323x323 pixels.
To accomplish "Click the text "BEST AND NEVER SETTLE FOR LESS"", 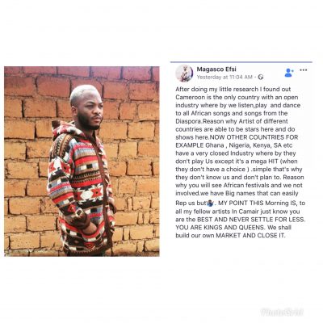I will 251,220.
